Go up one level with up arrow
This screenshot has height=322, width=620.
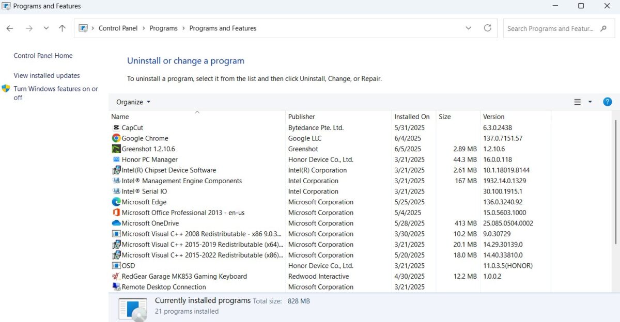tap(62, 28)
